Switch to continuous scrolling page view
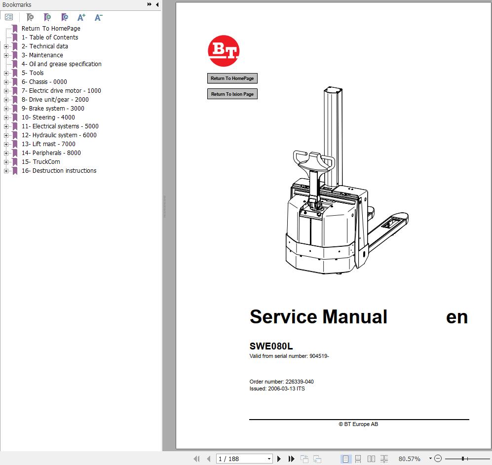The width and height of the screenshot is (492, 465). 358,459
